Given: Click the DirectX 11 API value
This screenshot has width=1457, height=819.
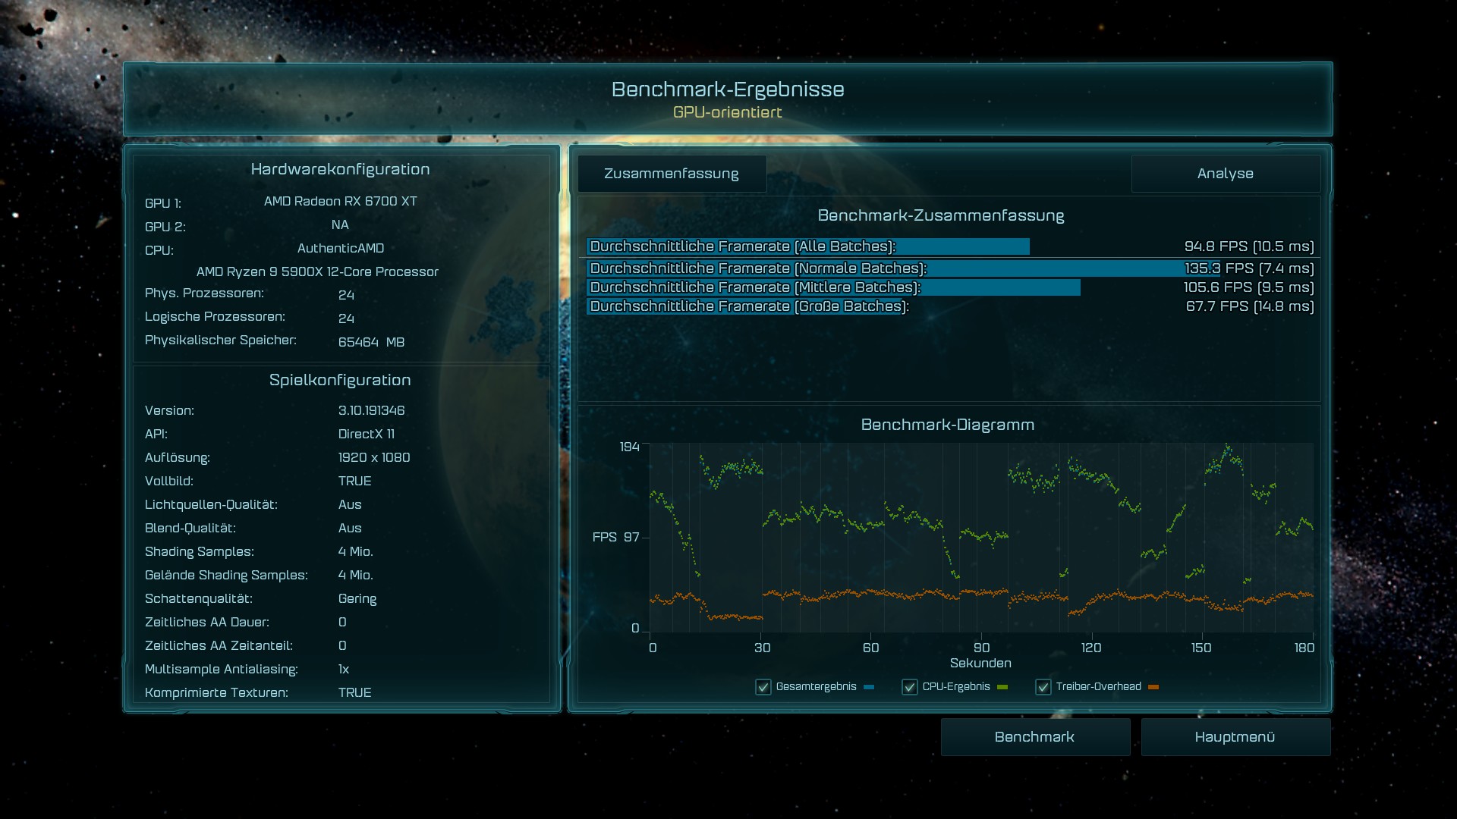Looking at the screenshot, I should coord(366,434).
